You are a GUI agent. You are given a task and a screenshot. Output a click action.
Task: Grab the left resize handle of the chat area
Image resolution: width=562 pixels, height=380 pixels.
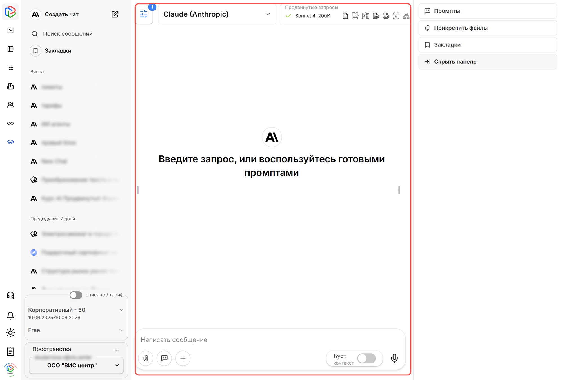pyautogui.click(x=138, y=190)
